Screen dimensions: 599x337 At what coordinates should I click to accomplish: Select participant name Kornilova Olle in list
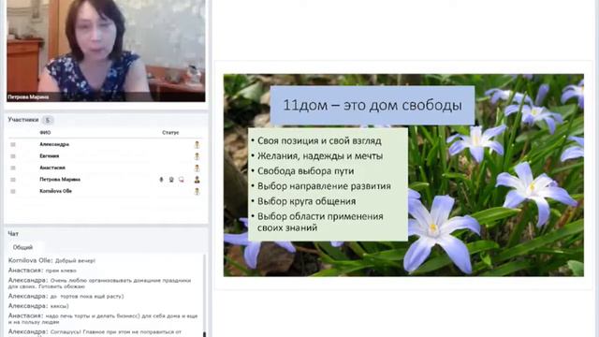56,191
